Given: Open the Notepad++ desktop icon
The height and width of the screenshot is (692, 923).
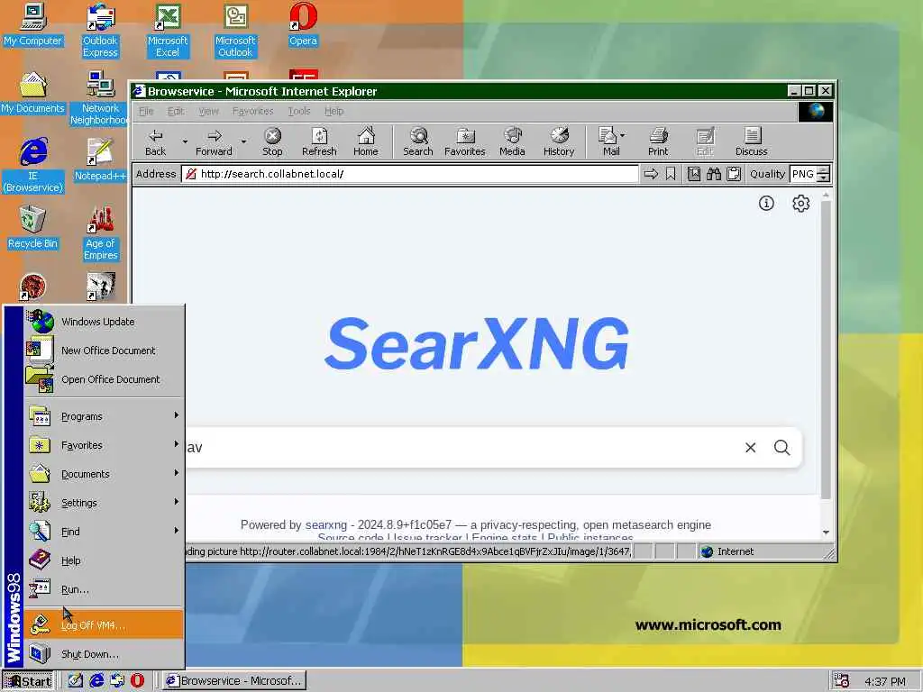Looking at the screenshot, I should [x=100, y=159].
